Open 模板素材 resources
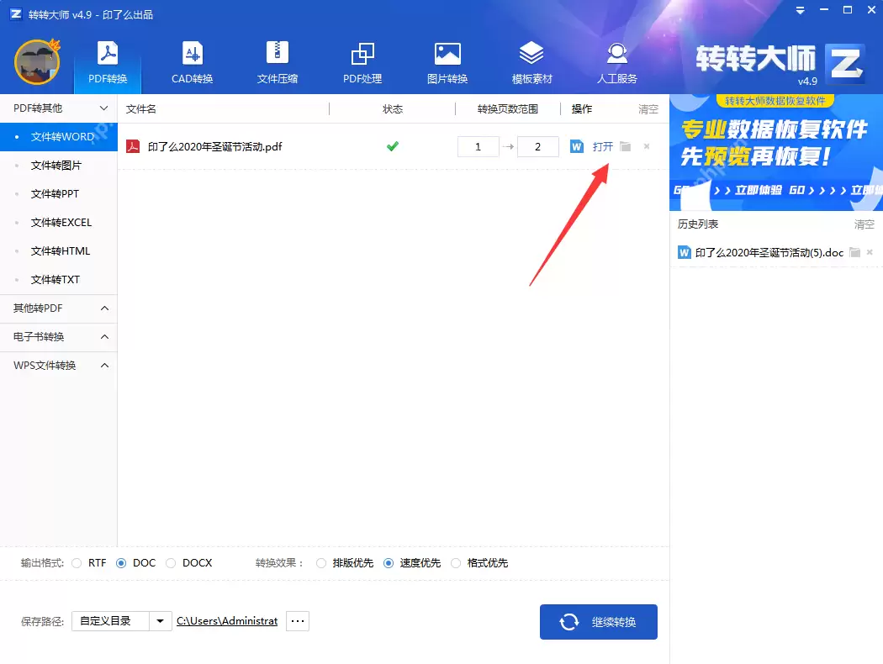 [531, 63]
